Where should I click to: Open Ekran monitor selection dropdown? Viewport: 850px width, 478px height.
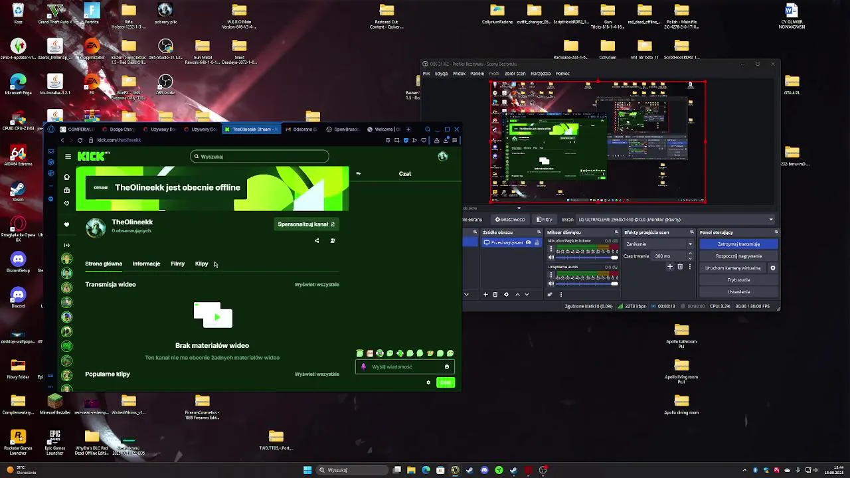[x=675, y=220]
